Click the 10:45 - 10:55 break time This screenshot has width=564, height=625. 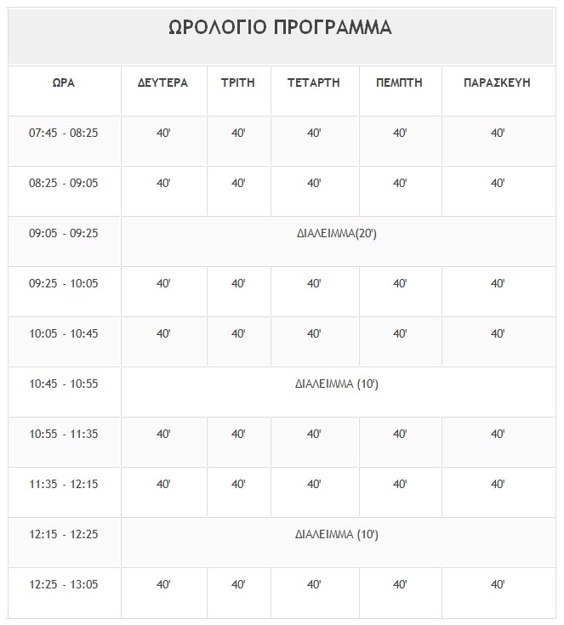click(x=64, y=384)
